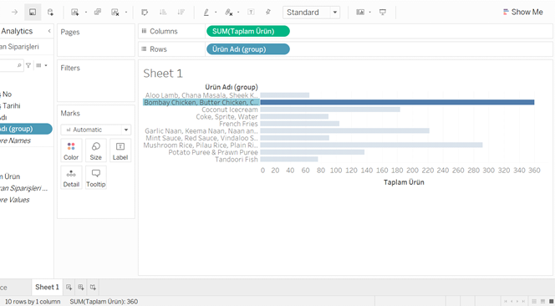Viewport: 555px width, 306px height.
Task: Click the New Worksheet toolbar icon
Action: [74, 12]
